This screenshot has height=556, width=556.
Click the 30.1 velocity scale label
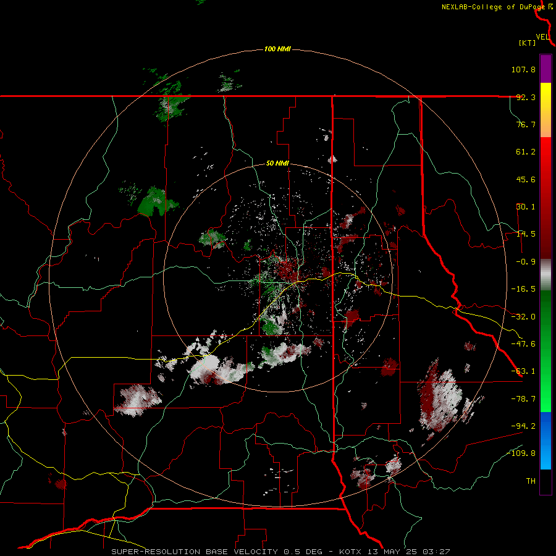pos(526,207)
